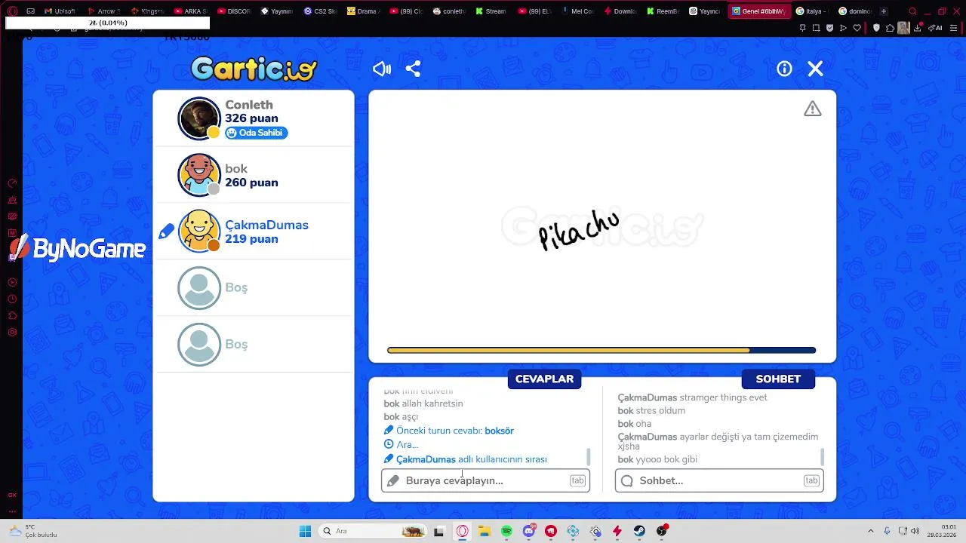
Task: Click the round timer progress bar
Action: click(601, 350)
